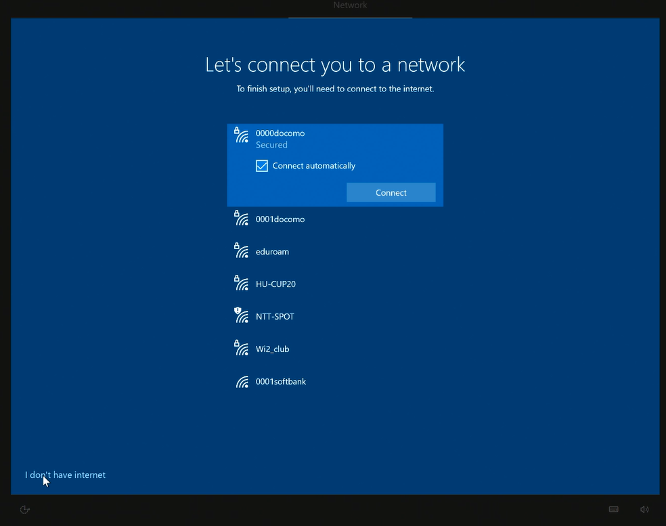Click the Wi-Fi signal icon beside HU-CUP20

[242, 284]
